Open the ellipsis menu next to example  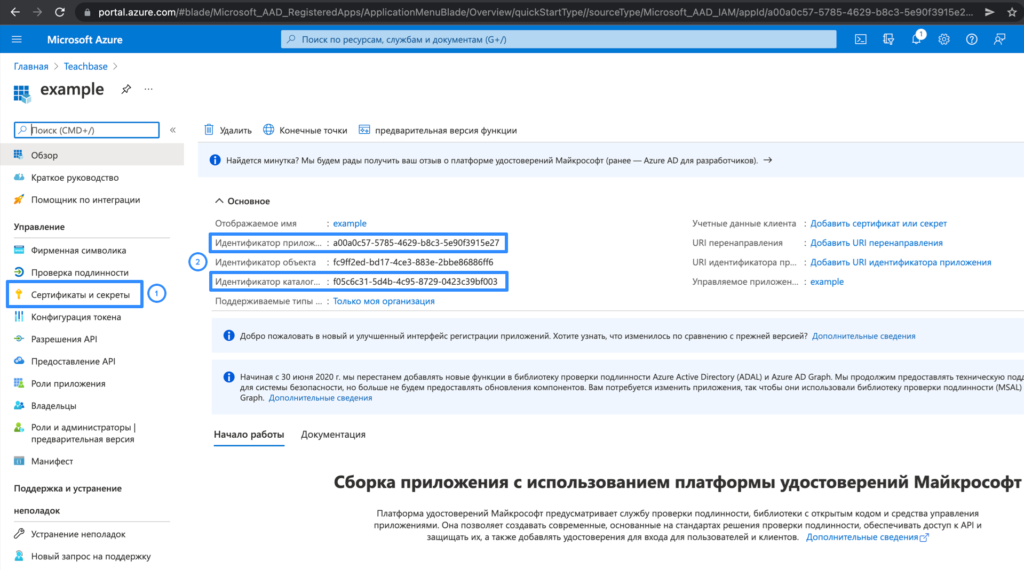click(148, 89)
